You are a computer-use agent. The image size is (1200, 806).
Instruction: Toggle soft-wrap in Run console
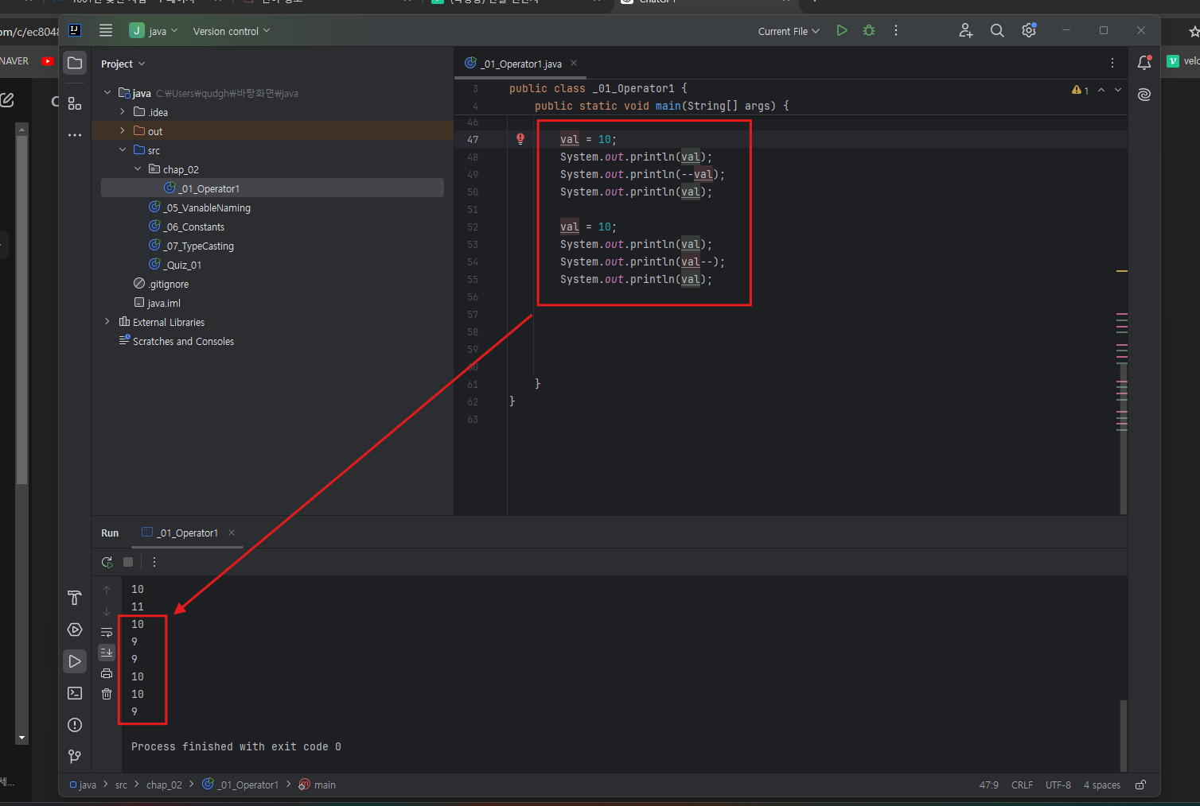[x=107, y=632]
